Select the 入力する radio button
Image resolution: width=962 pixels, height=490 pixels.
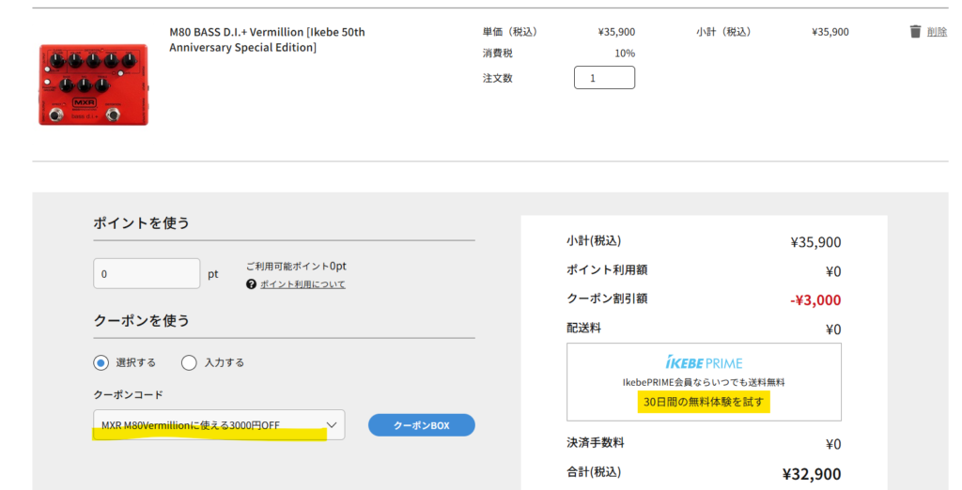tap(189, 362)
